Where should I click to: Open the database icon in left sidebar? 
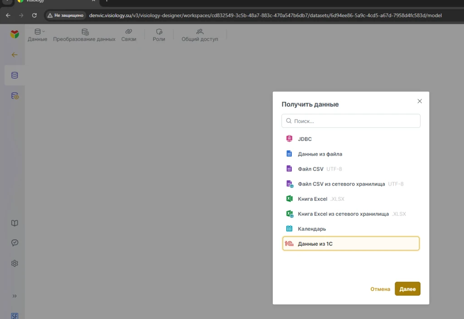tap(14, 75)
